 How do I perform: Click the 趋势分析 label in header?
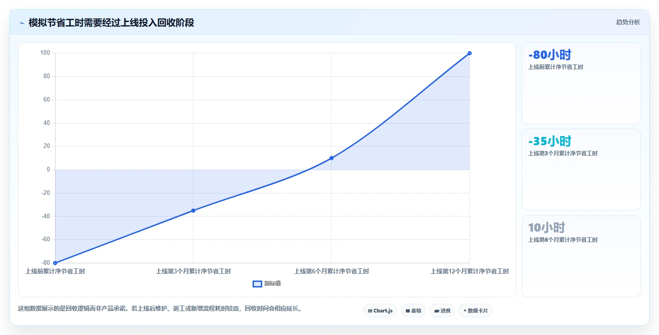628,23
